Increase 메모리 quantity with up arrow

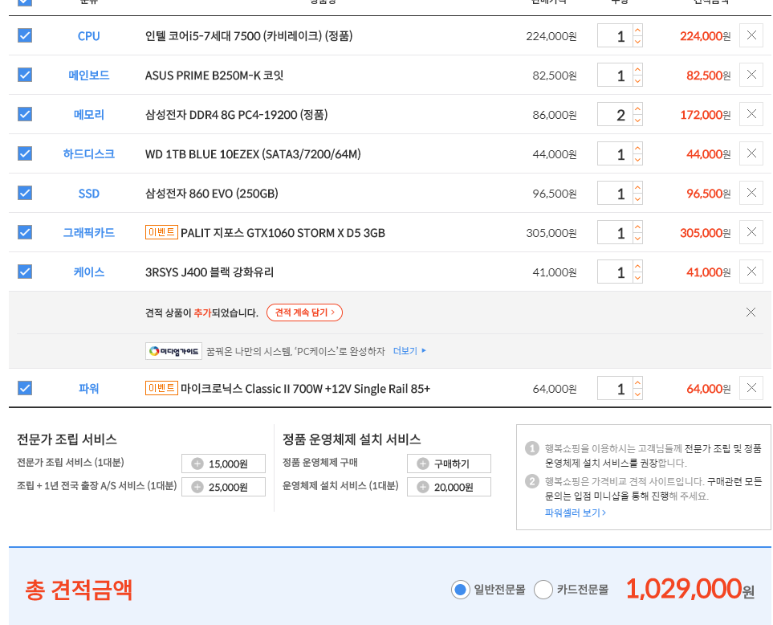(637, 109)
